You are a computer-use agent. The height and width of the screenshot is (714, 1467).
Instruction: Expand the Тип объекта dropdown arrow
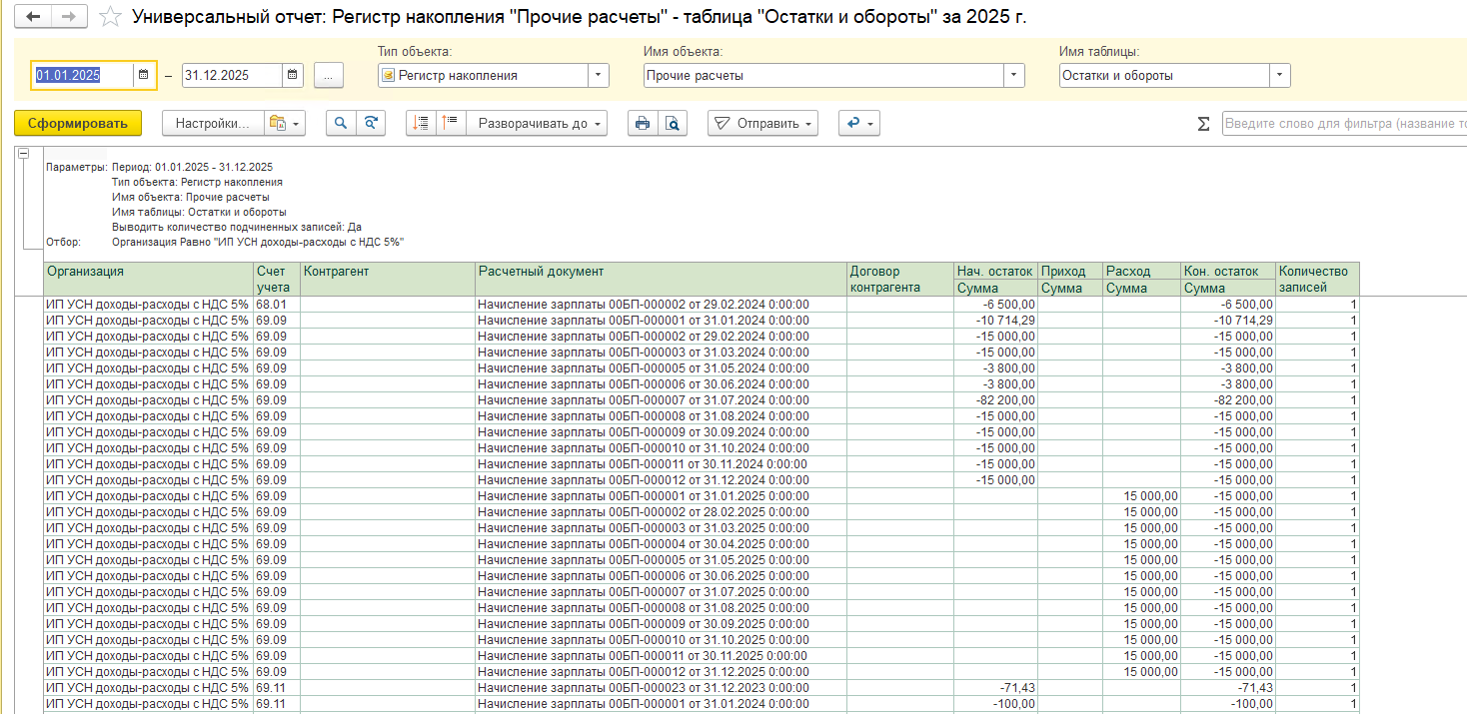coord(598,75)
